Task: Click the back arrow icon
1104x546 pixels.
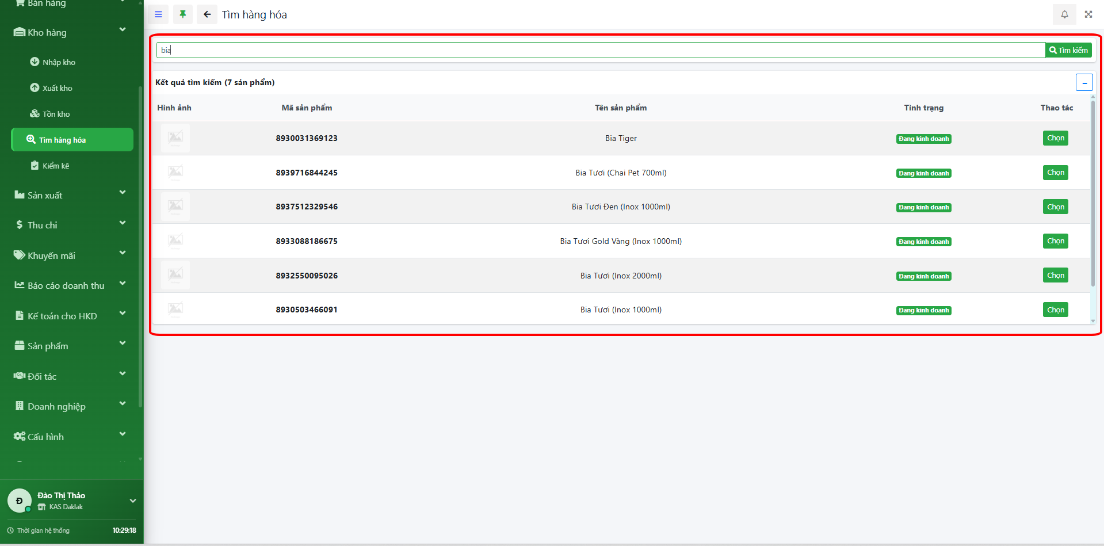Action: pyautogui.click(x=207, y=14)
